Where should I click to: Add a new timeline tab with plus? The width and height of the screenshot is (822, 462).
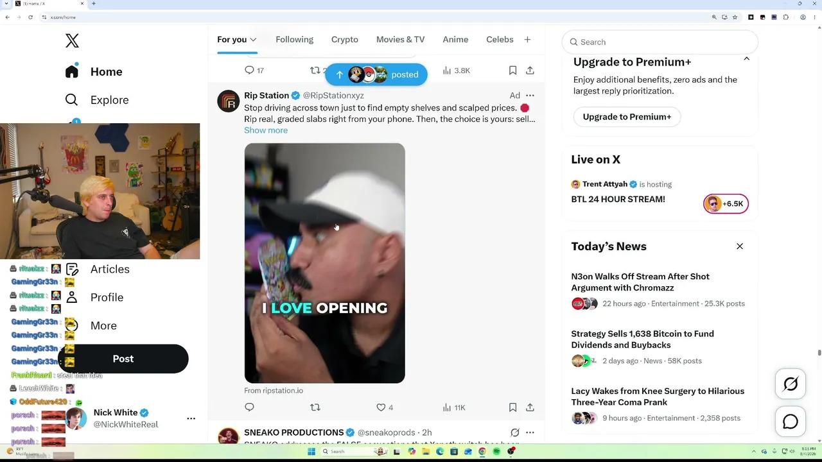tap(527, 40)
